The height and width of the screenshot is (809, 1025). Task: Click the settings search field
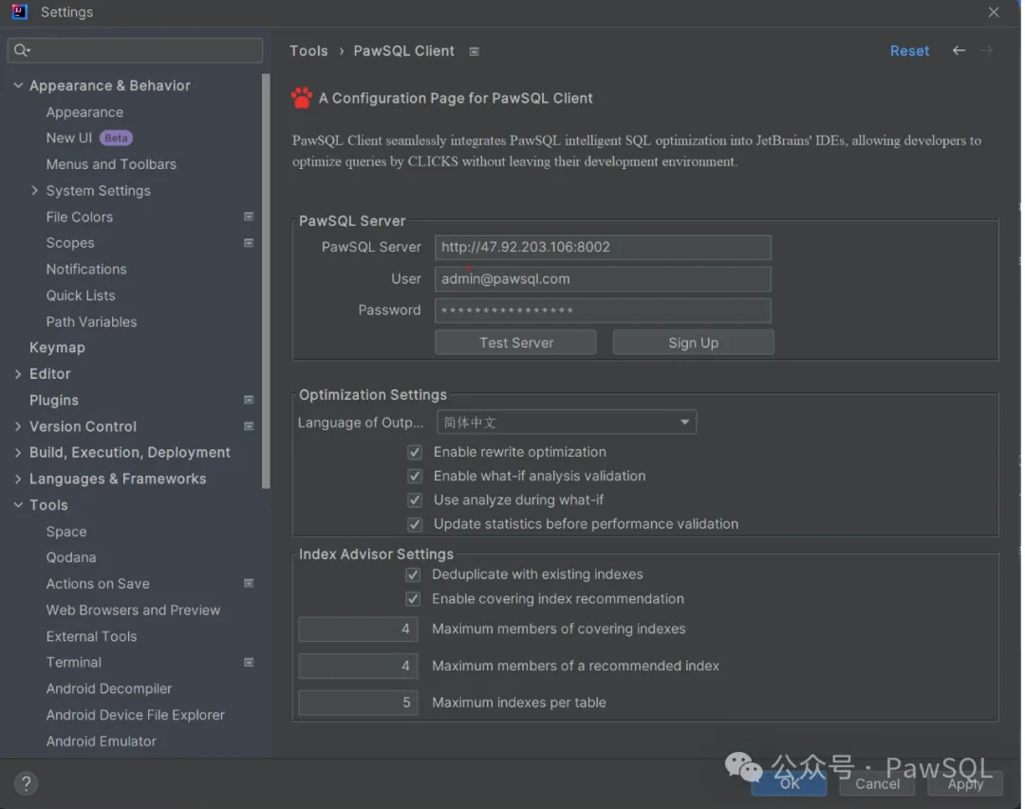136,50
